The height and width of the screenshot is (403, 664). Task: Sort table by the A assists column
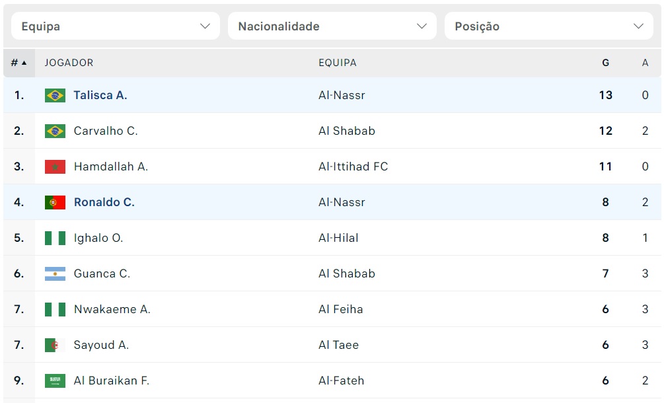point(645,63)
